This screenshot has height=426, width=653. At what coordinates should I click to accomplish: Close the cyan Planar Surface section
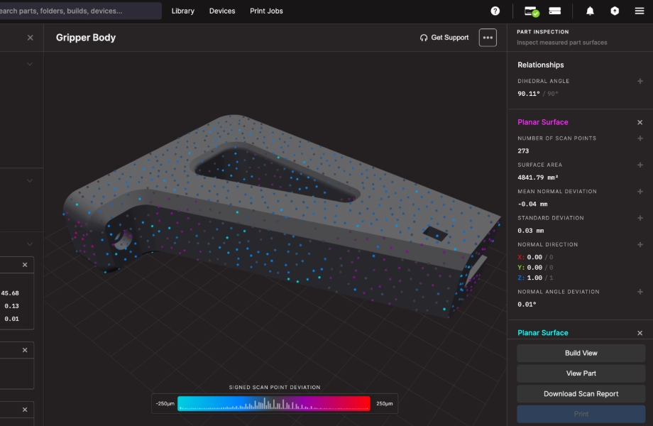(640, 333)
